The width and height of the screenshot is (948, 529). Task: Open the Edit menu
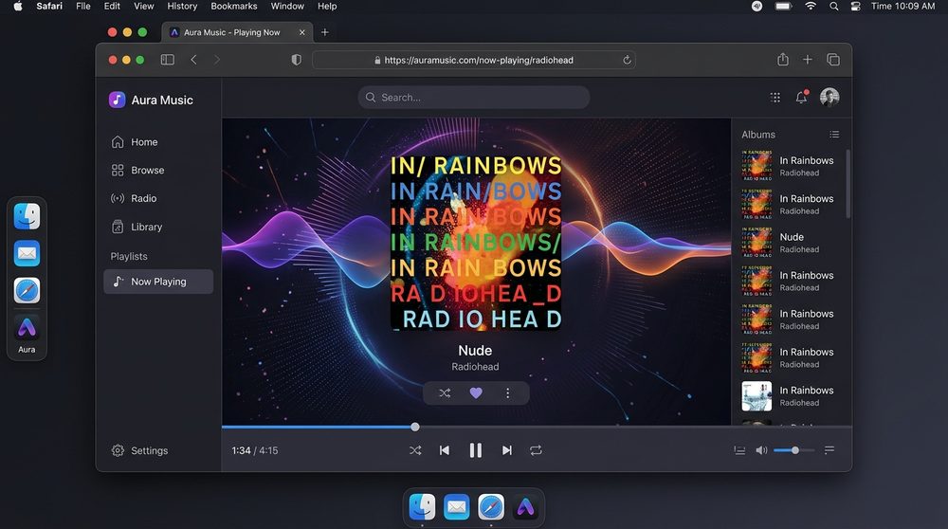tap(112, 6)
